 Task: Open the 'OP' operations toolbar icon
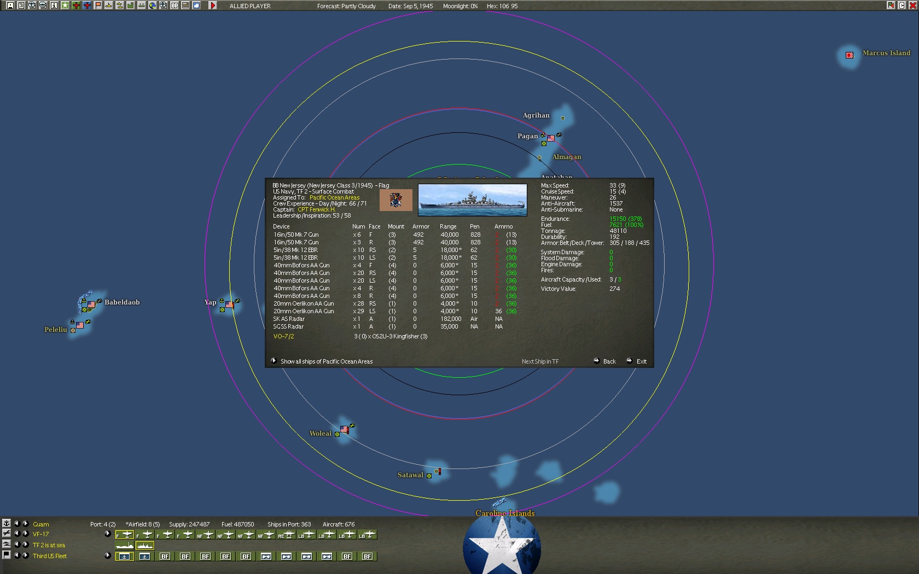(x=174, y=5)
